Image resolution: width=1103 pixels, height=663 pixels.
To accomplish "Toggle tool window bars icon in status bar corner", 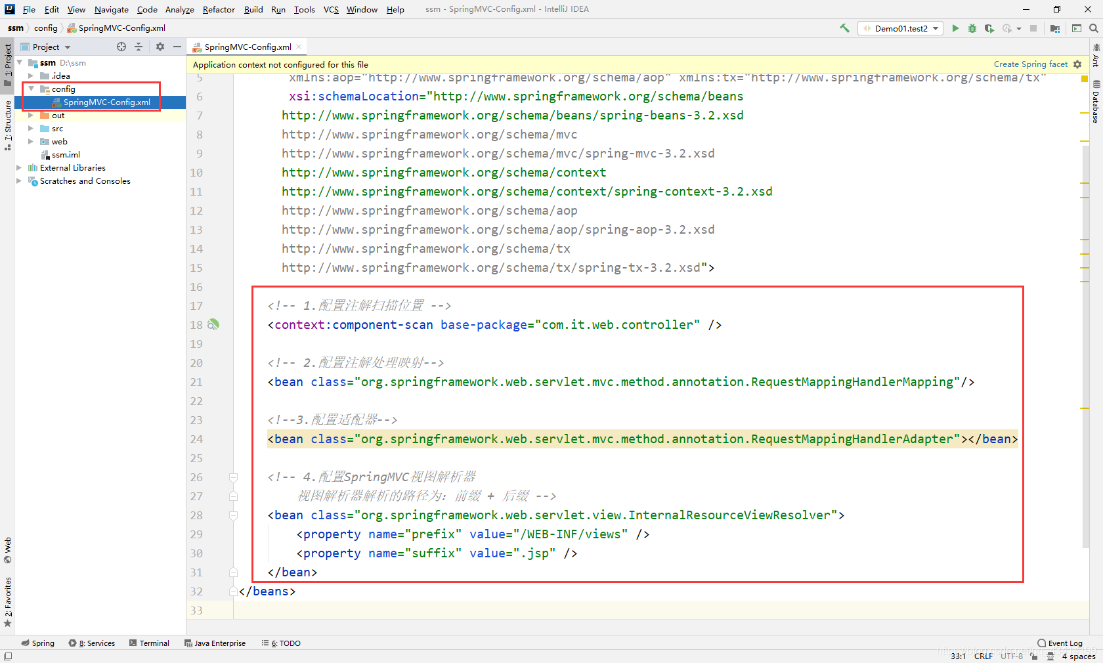I will point(8,656).
